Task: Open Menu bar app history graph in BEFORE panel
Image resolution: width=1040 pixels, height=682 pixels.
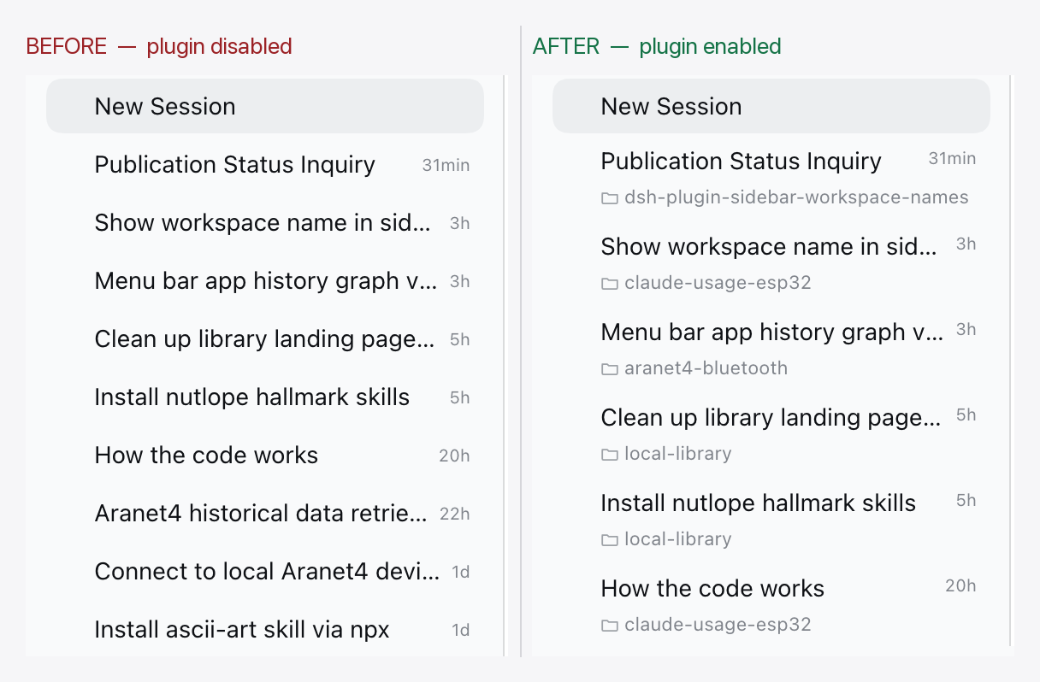Action: coord(265,280)
